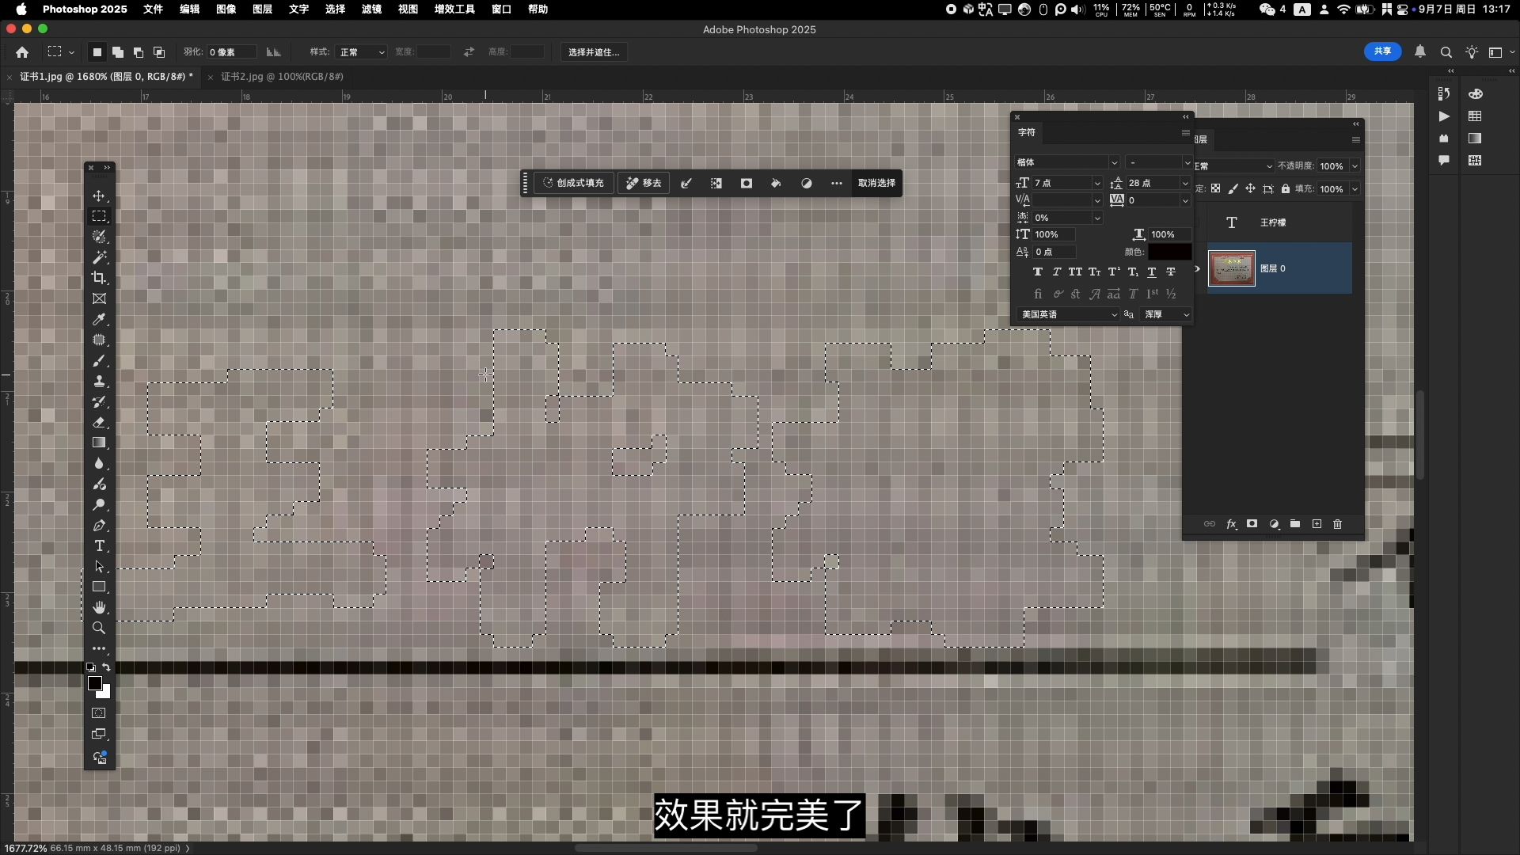The height and width of the screenshot is (855, 1520).
Task: Toggle lock all icon for layer
Action: [1286, 189]
